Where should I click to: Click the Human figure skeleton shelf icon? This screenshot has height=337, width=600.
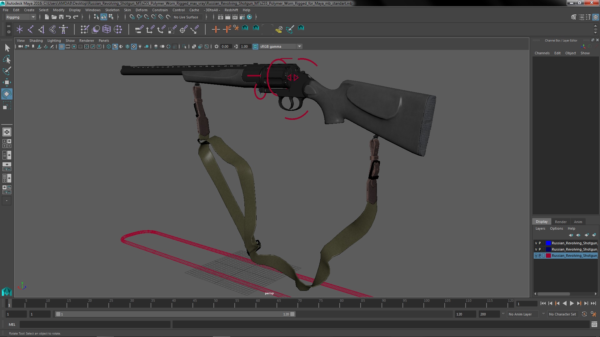(x=63, y=29)
